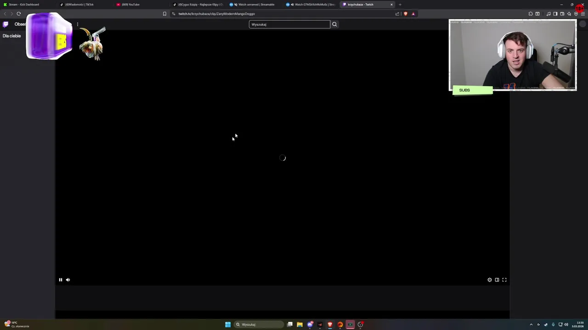This screenshot has width=588, height=330.
Task: Open the Twitch home logo
Action: pos(6,24)
